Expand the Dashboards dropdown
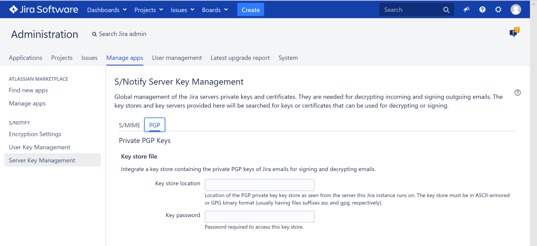 (107, 10)
